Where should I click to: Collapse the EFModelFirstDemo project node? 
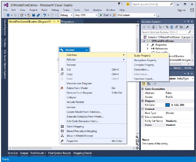(144, 41)
